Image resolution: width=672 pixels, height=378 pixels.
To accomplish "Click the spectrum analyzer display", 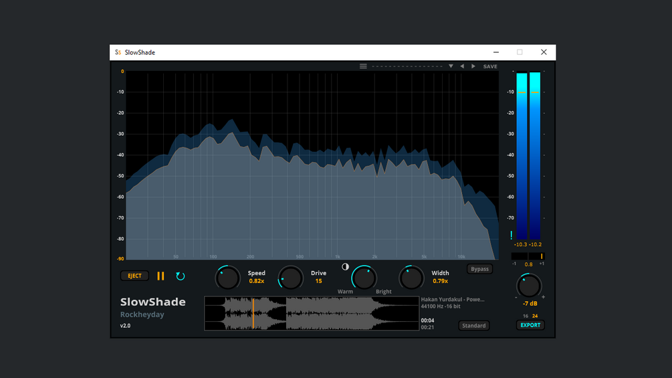I will tap(312, 165).
